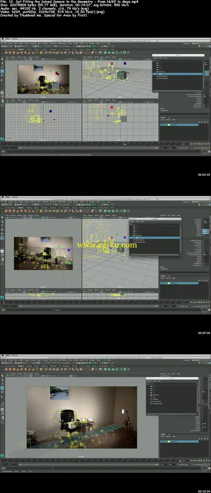The width and height of the screenshot is (211, 493).
Task: Pick the Lasso tool in top frame toolbox
Action: click(2, 63)
